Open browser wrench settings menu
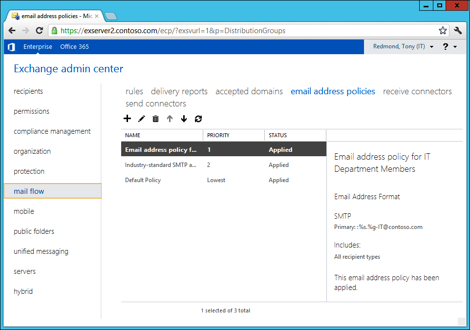 coord(458,31)
